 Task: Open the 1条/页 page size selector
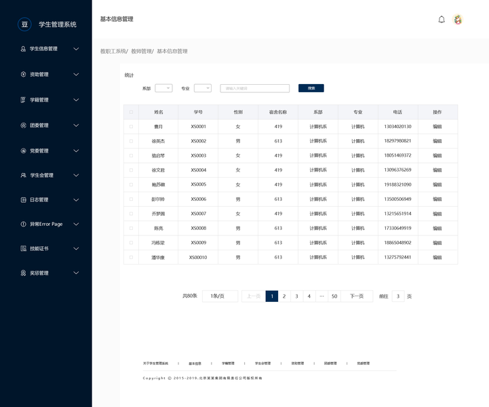tap(220, 296)
